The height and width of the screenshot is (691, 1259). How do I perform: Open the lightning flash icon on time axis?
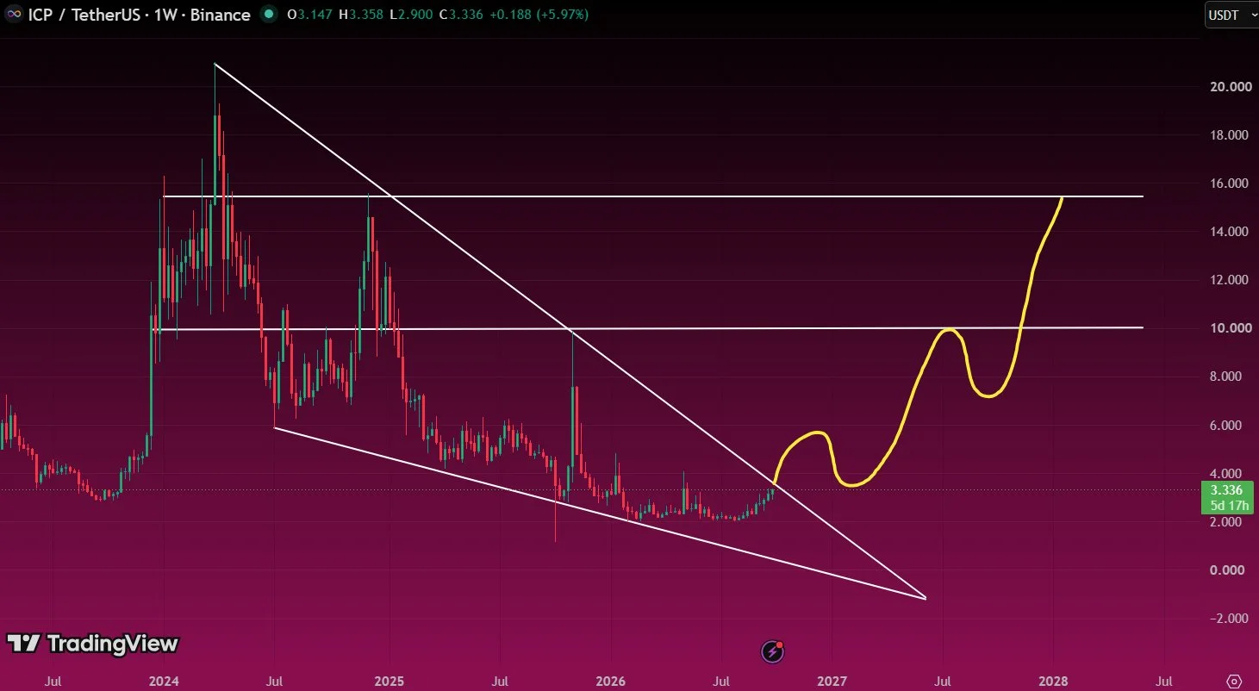click(x=773, y=651)
